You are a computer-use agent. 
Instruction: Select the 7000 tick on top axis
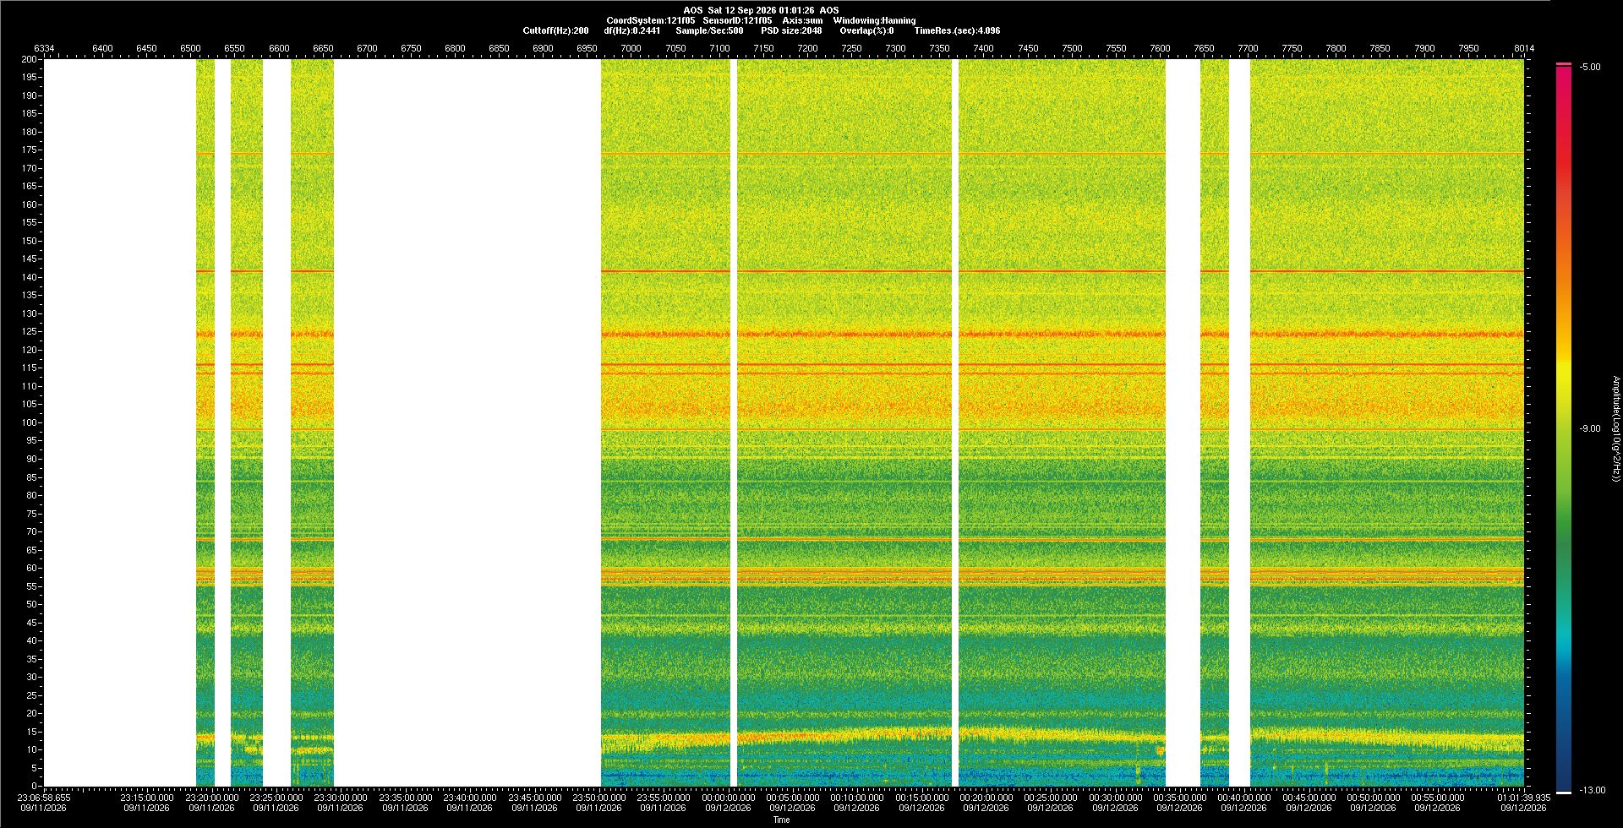(x=631, y=48)
